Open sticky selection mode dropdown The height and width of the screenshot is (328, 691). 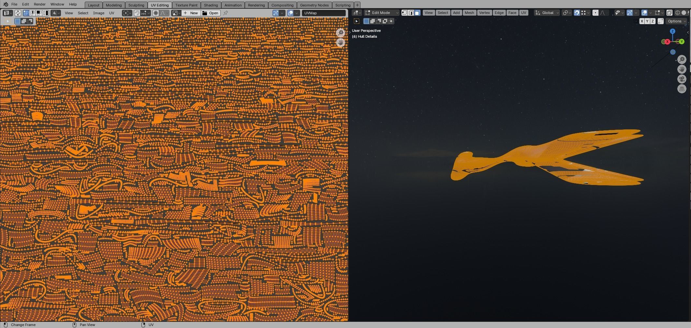56,13
